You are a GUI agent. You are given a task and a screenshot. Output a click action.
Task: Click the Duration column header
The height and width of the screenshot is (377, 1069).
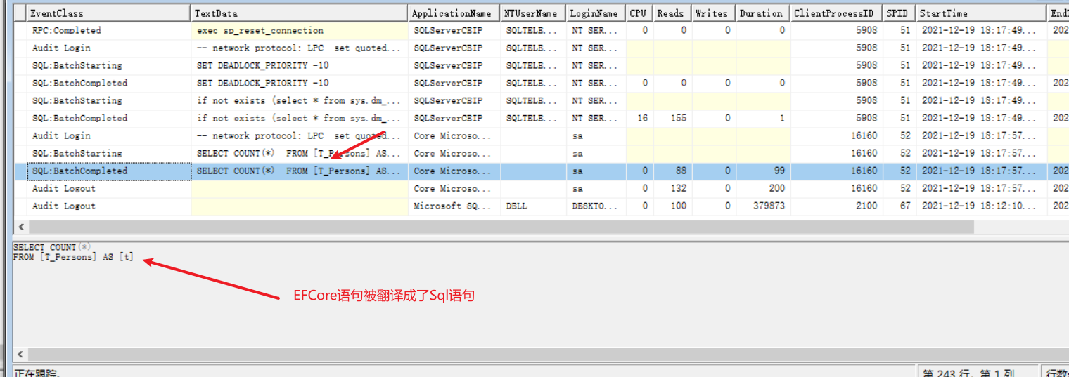pyautogui.click(x=762, y=13)
